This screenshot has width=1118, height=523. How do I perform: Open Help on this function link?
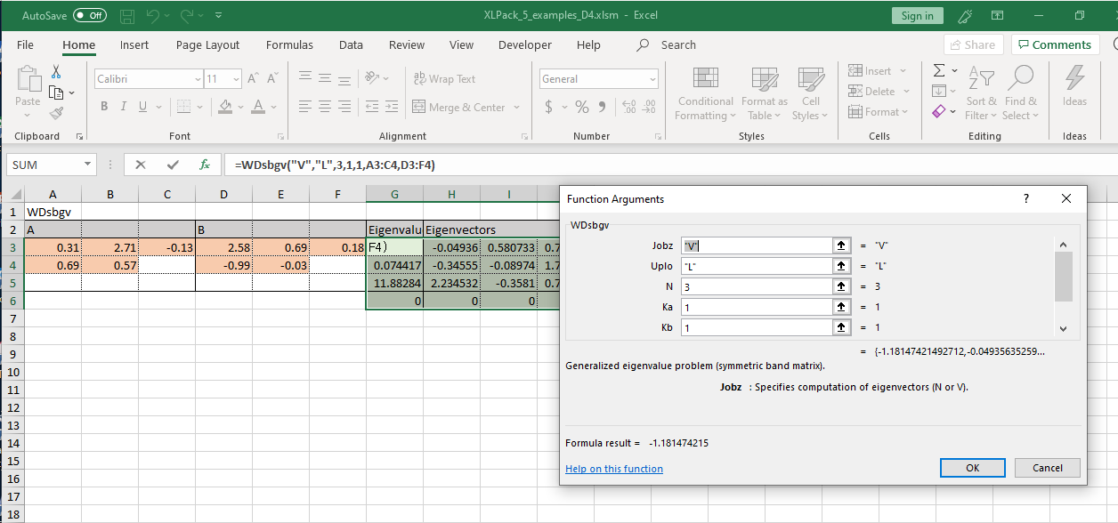(614, 469)
